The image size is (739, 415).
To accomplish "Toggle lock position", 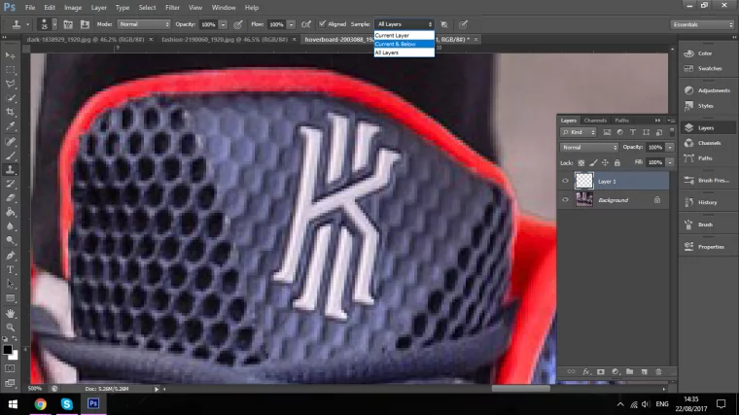I will click(605, 162).
